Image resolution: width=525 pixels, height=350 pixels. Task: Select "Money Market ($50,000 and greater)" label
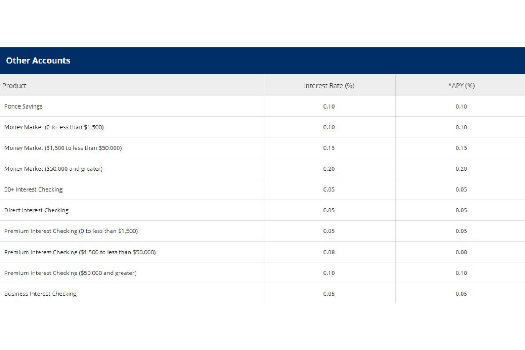pos(53,168)
